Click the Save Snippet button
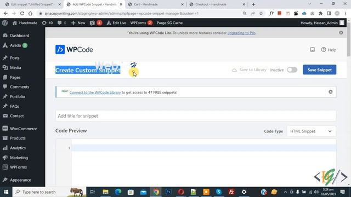 tap(319, 69)
